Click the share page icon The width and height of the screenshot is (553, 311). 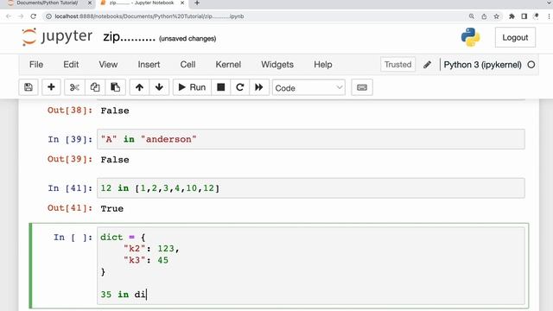pos(484,16)
